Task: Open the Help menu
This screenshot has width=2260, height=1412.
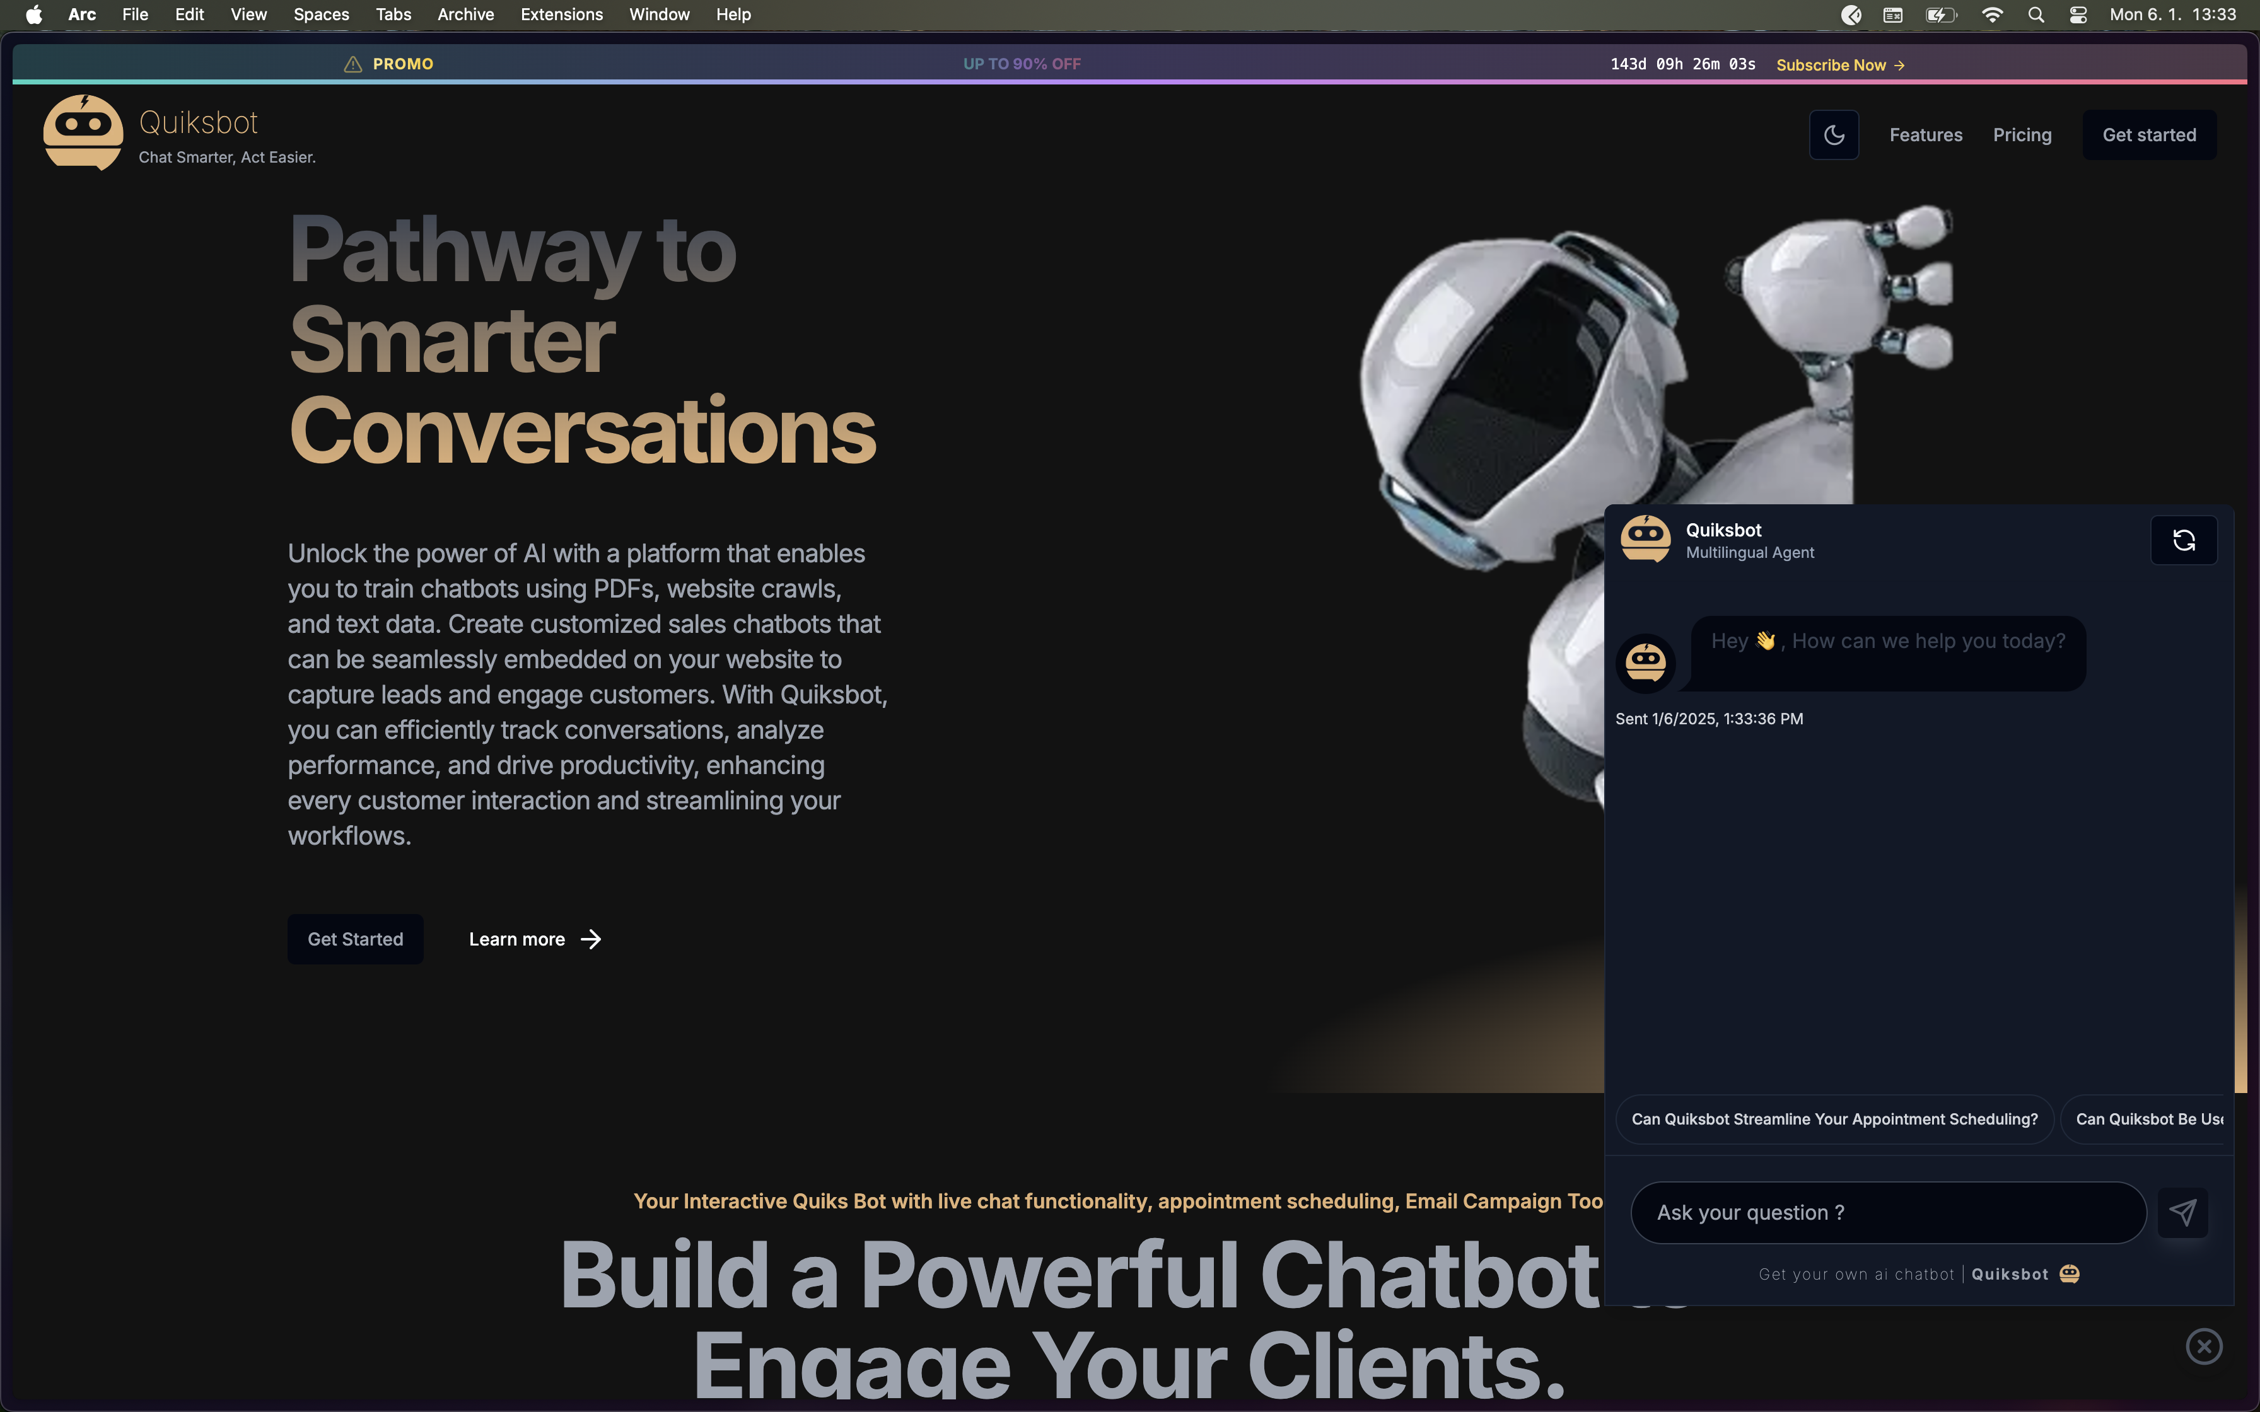Action: point(733,15)
